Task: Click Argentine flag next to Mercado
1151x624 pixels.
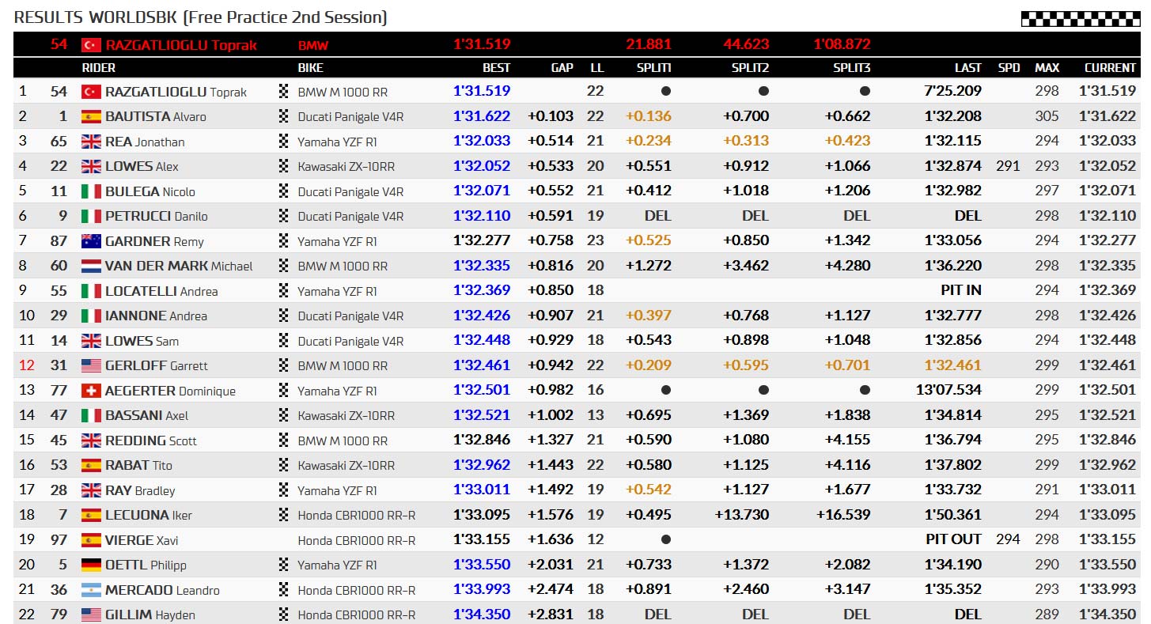Action: point(91,590)
